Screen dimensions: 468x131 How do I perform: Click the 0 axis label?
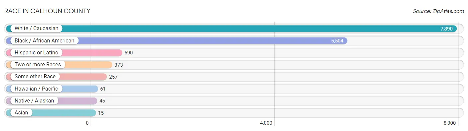[x=87, y=123]
